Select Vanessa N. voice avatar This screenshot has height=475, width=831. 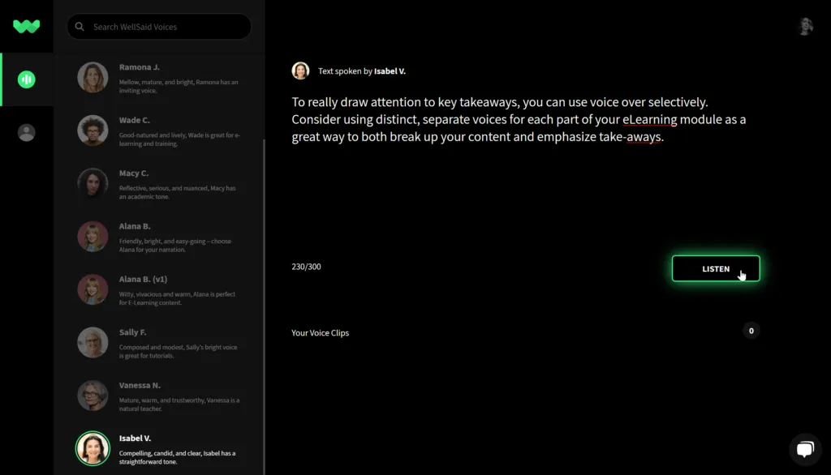[x=93, y=395]
